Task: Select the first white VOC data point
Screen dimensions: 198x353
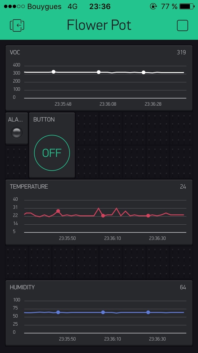Action: 54,72
